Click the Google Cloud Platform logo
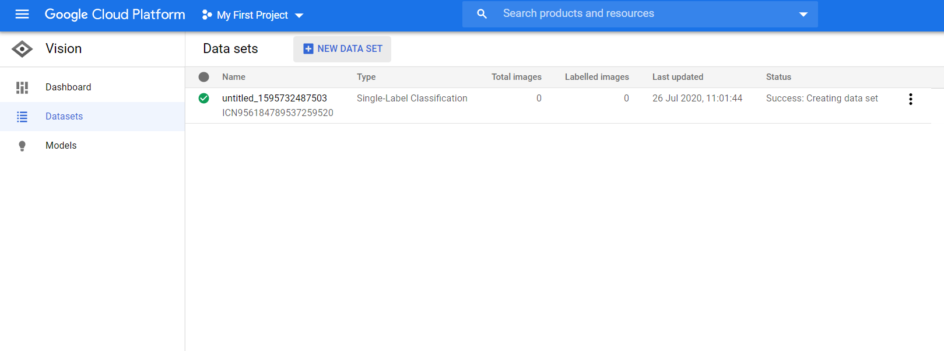Screen dimensions: 944x351 (115, 15)
